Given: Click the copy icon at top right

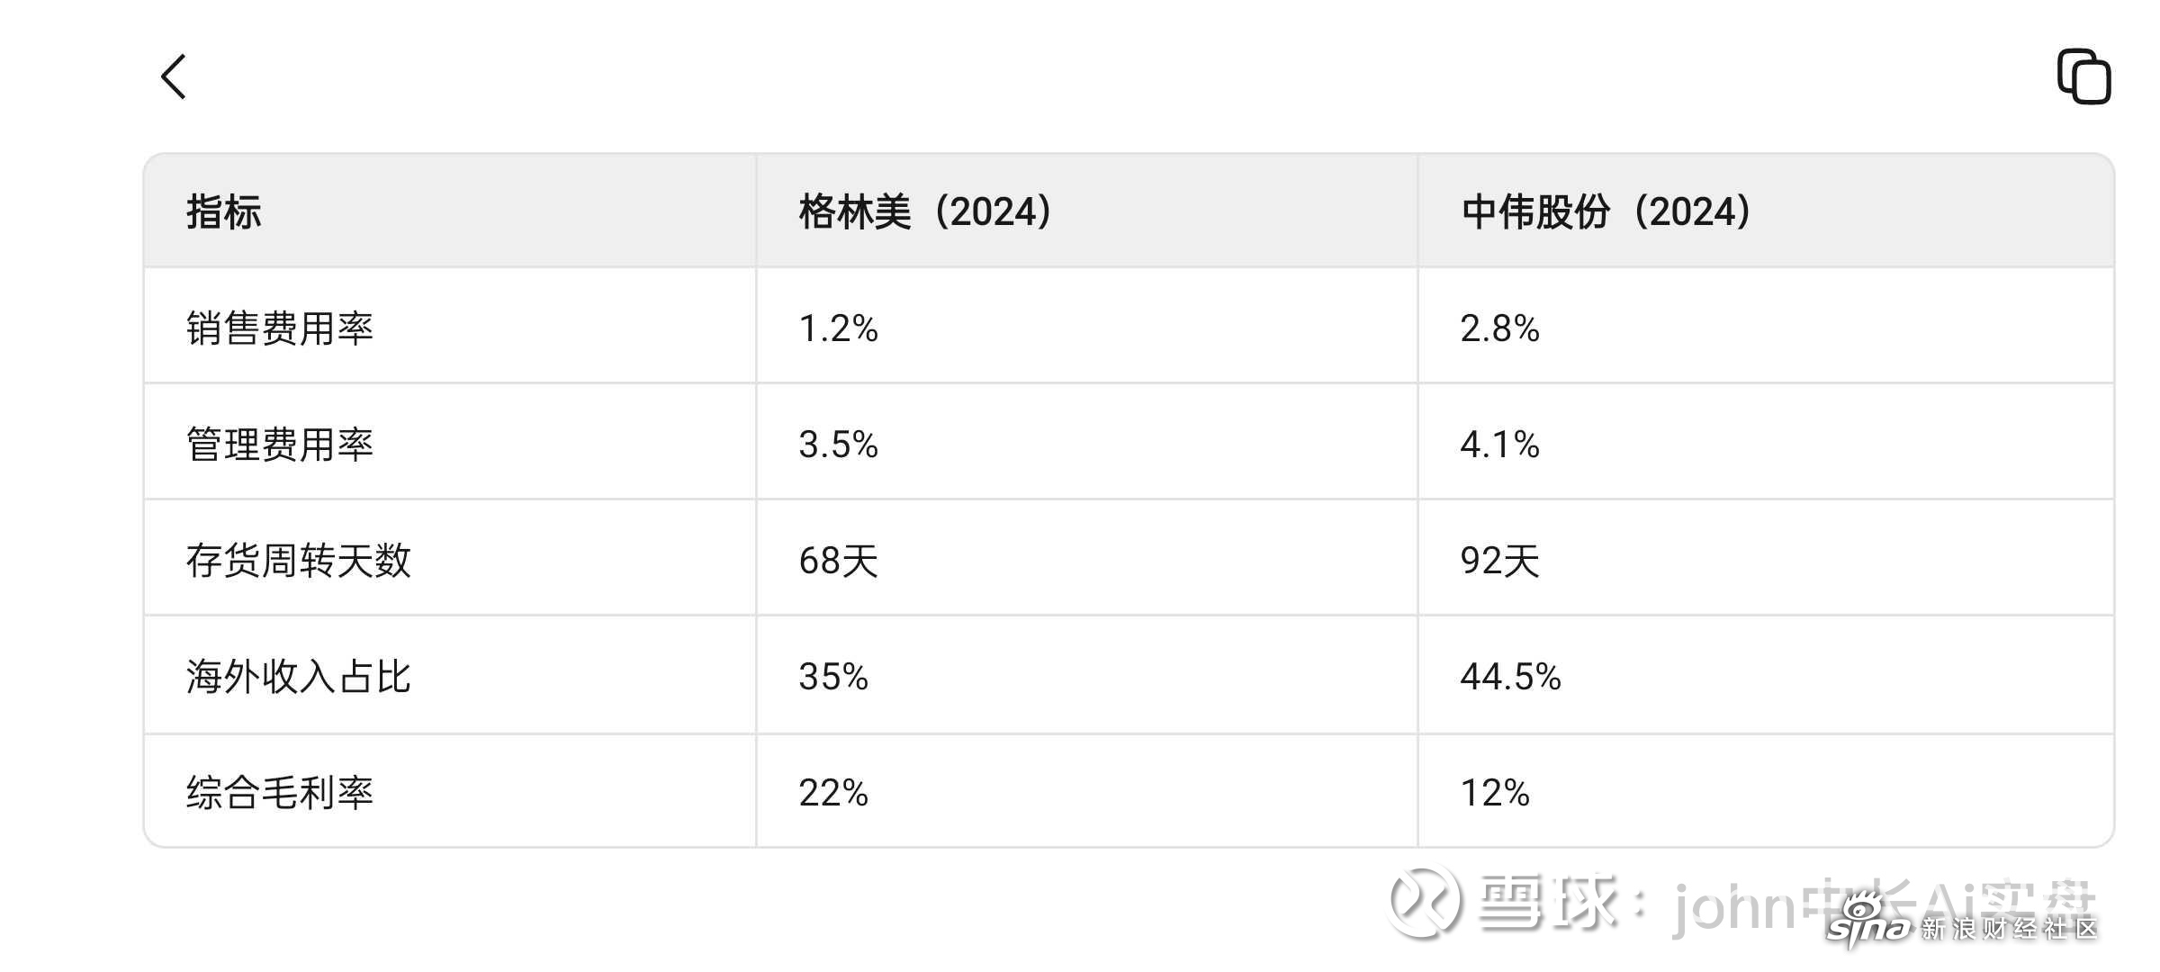Looking at the screenshot, I should coord(2084,76).
